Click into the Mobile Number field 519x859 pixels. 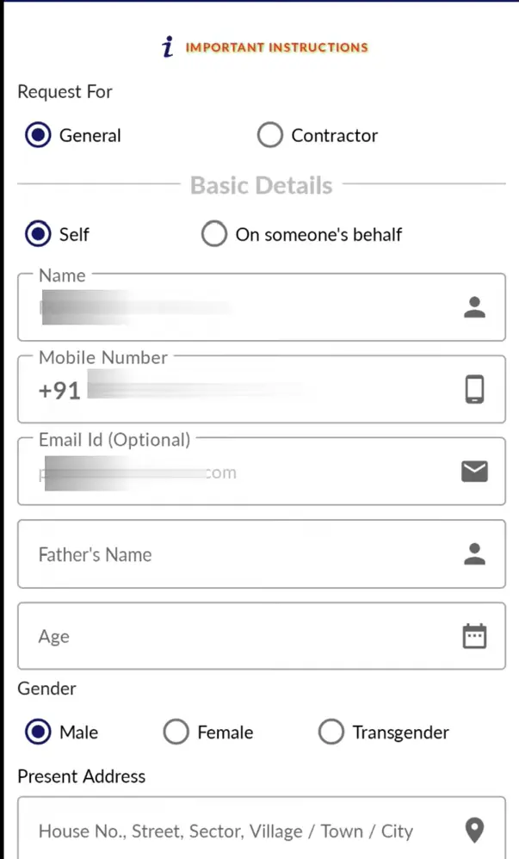(x=258, y=390)
